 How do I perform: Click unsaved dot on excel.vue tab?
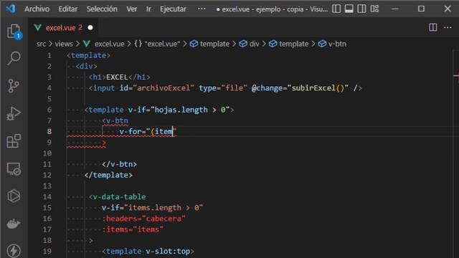90,27
